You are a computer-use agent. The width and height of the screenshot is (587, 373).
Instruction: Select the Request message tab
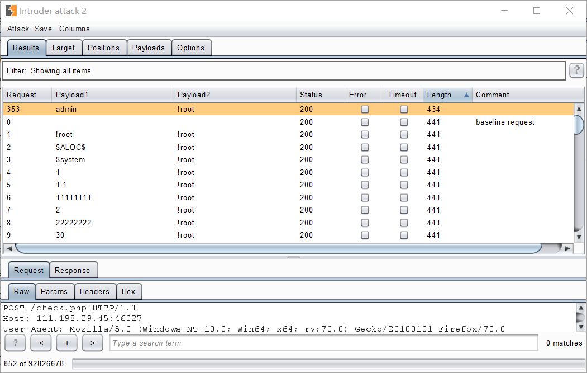[x=29, y=270]
